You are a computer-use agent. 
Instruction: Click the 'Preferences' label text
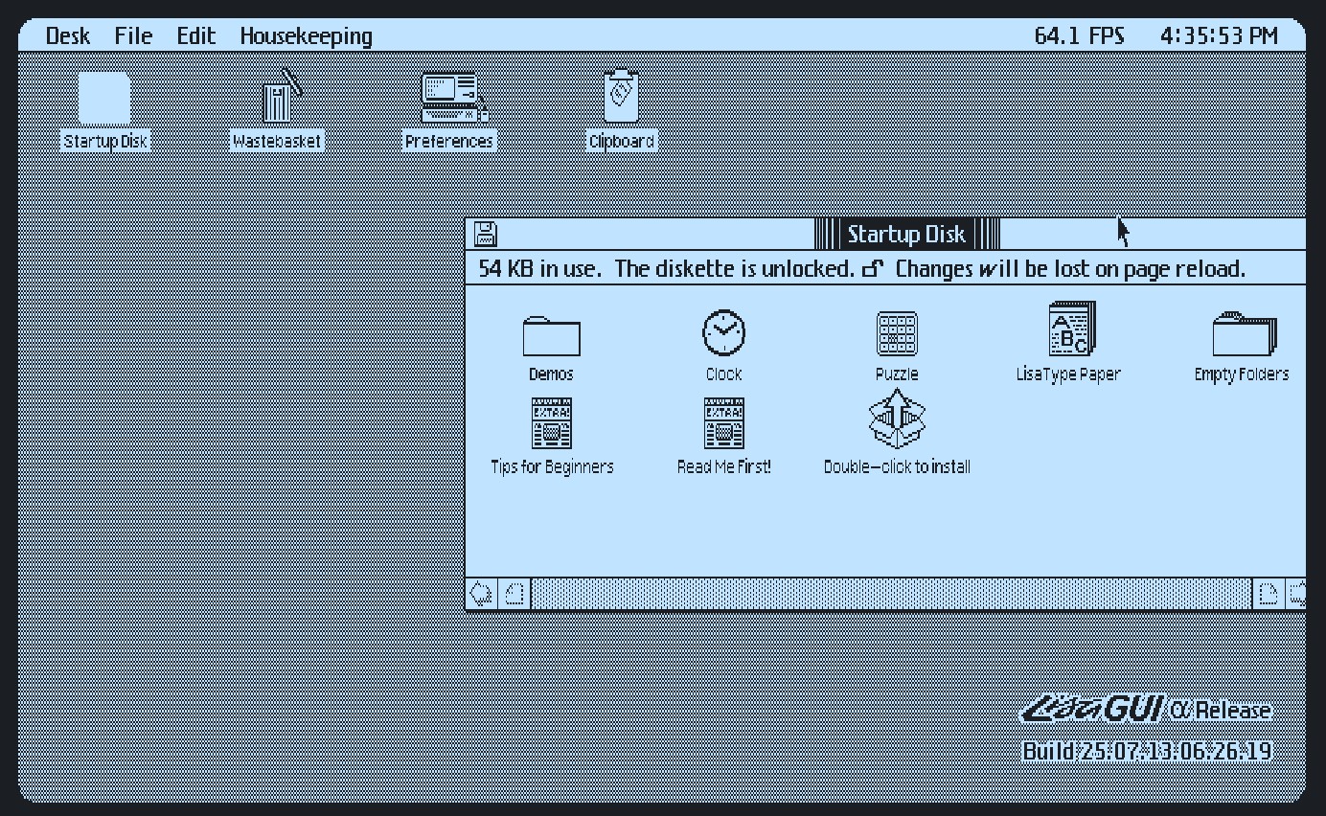(448, 142)
